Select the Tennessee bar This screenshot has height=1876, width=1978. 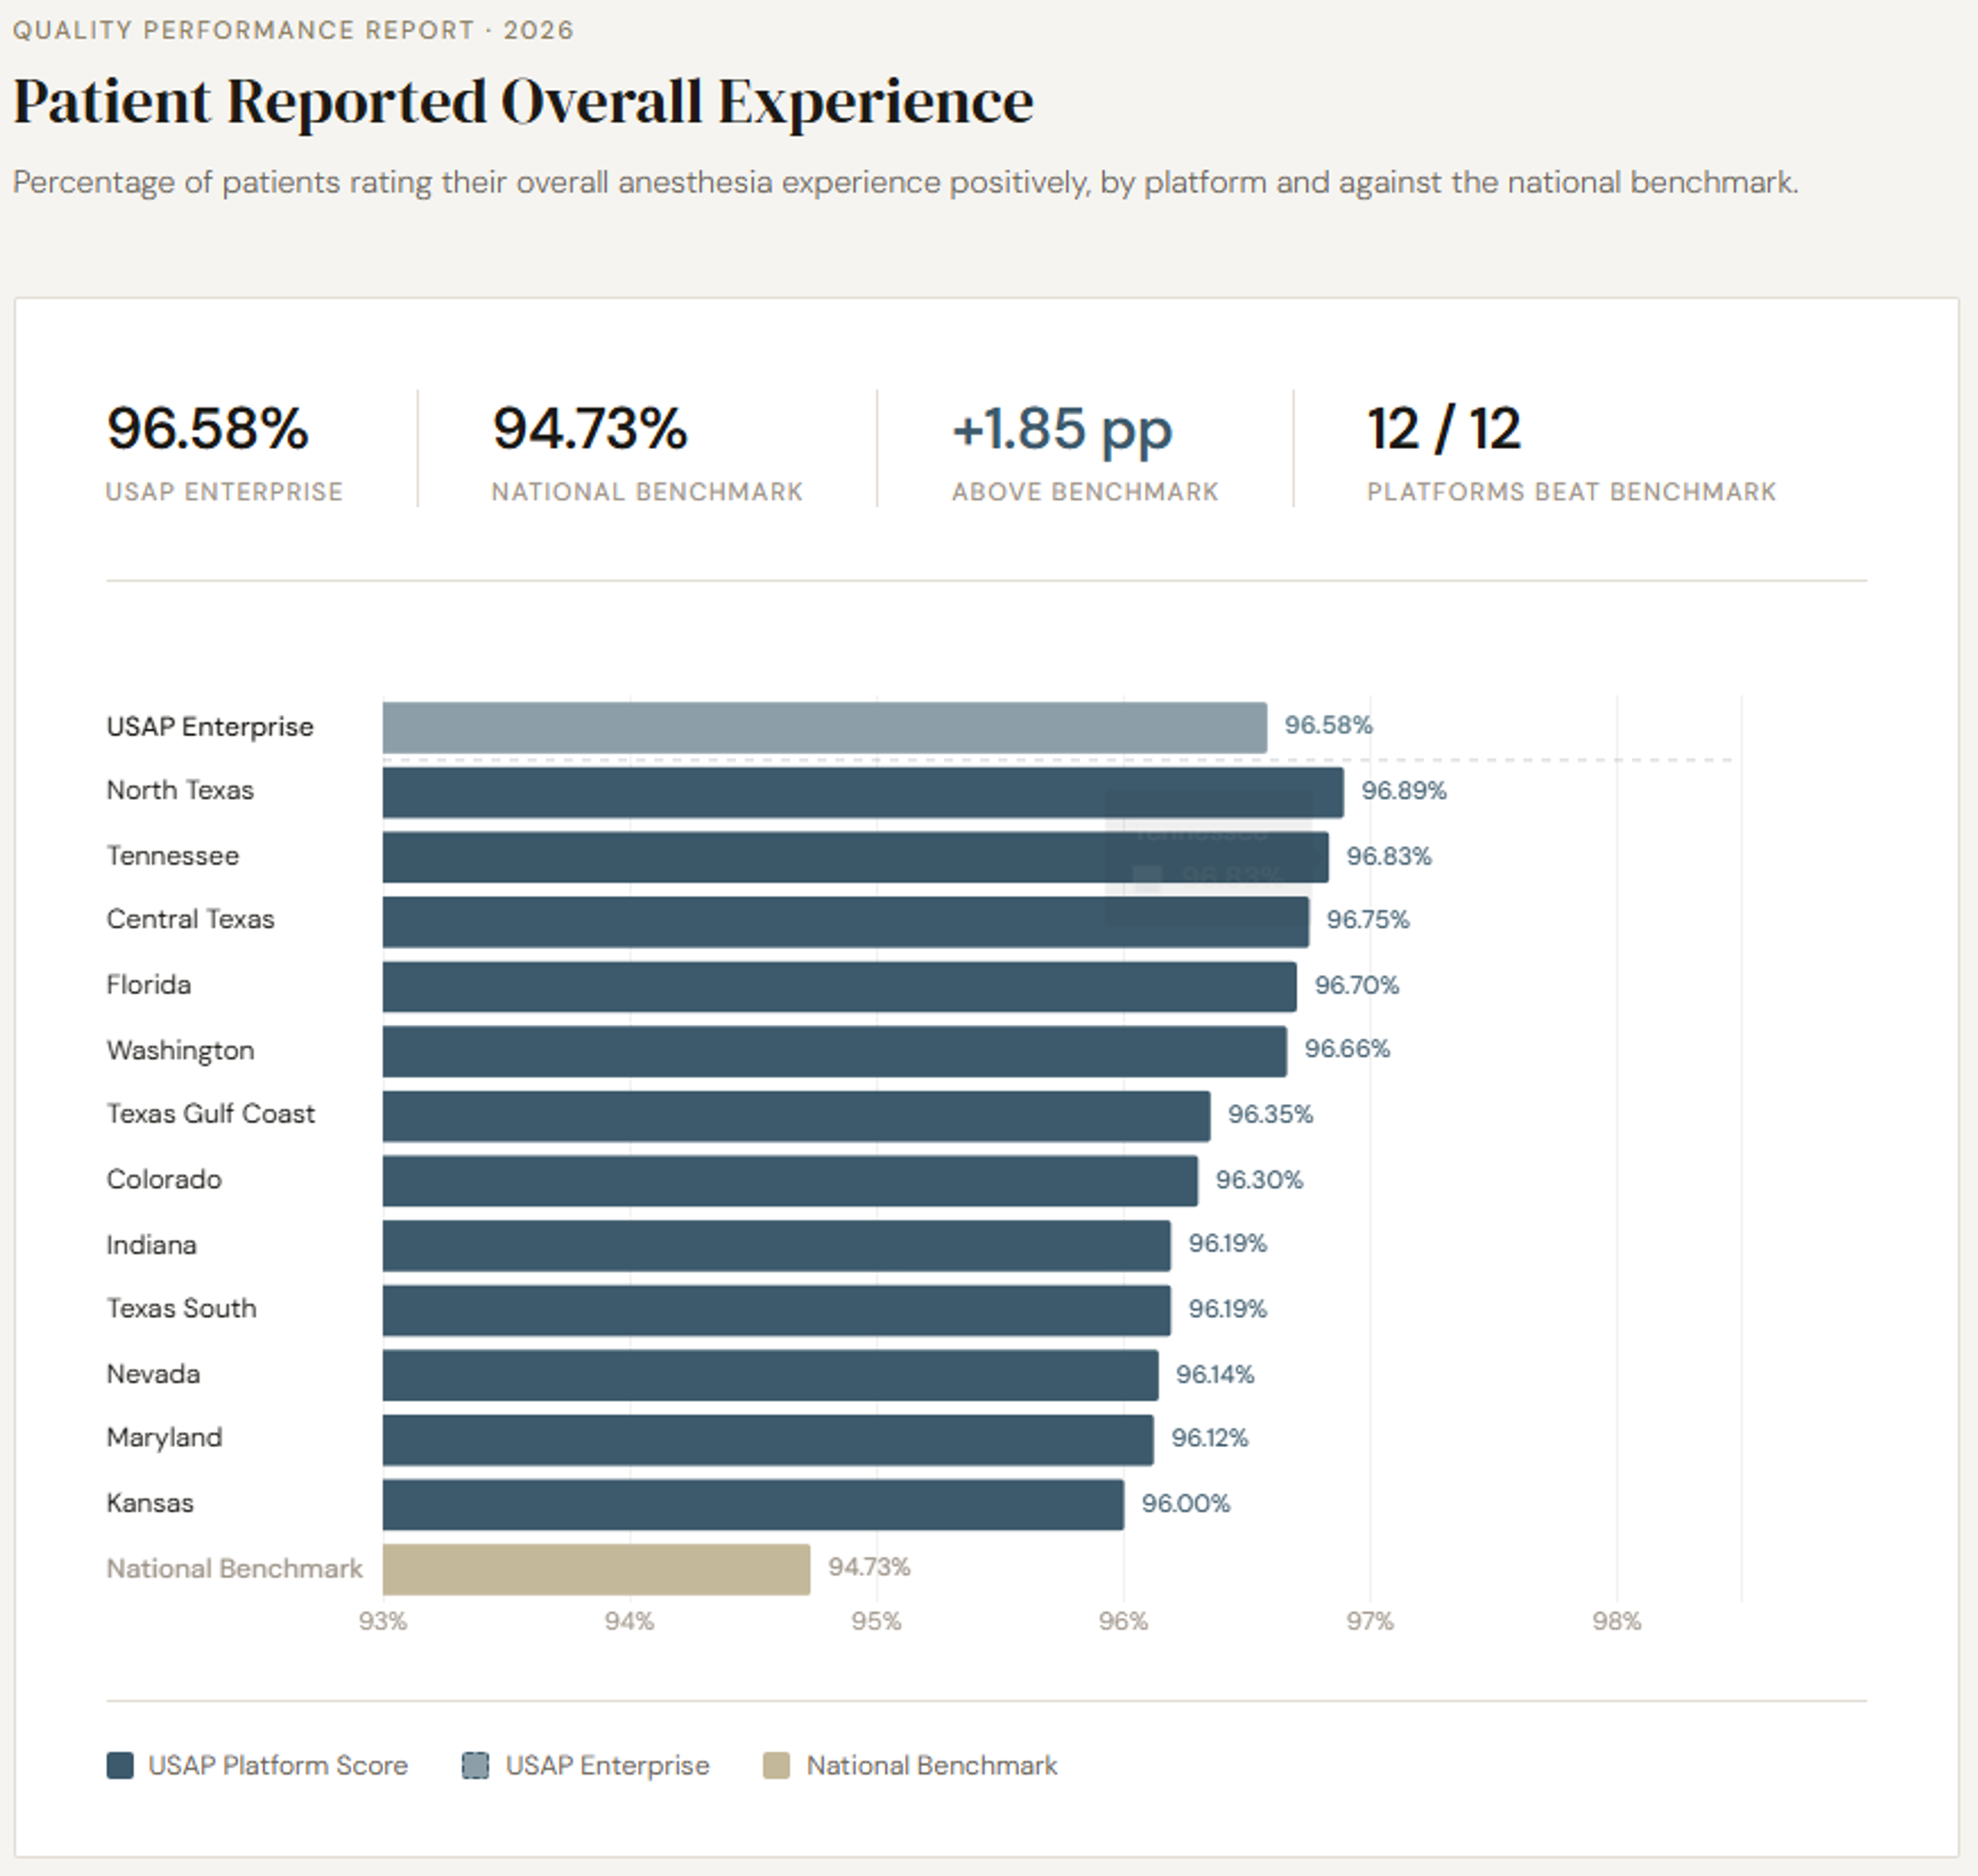tap(856, 857)
